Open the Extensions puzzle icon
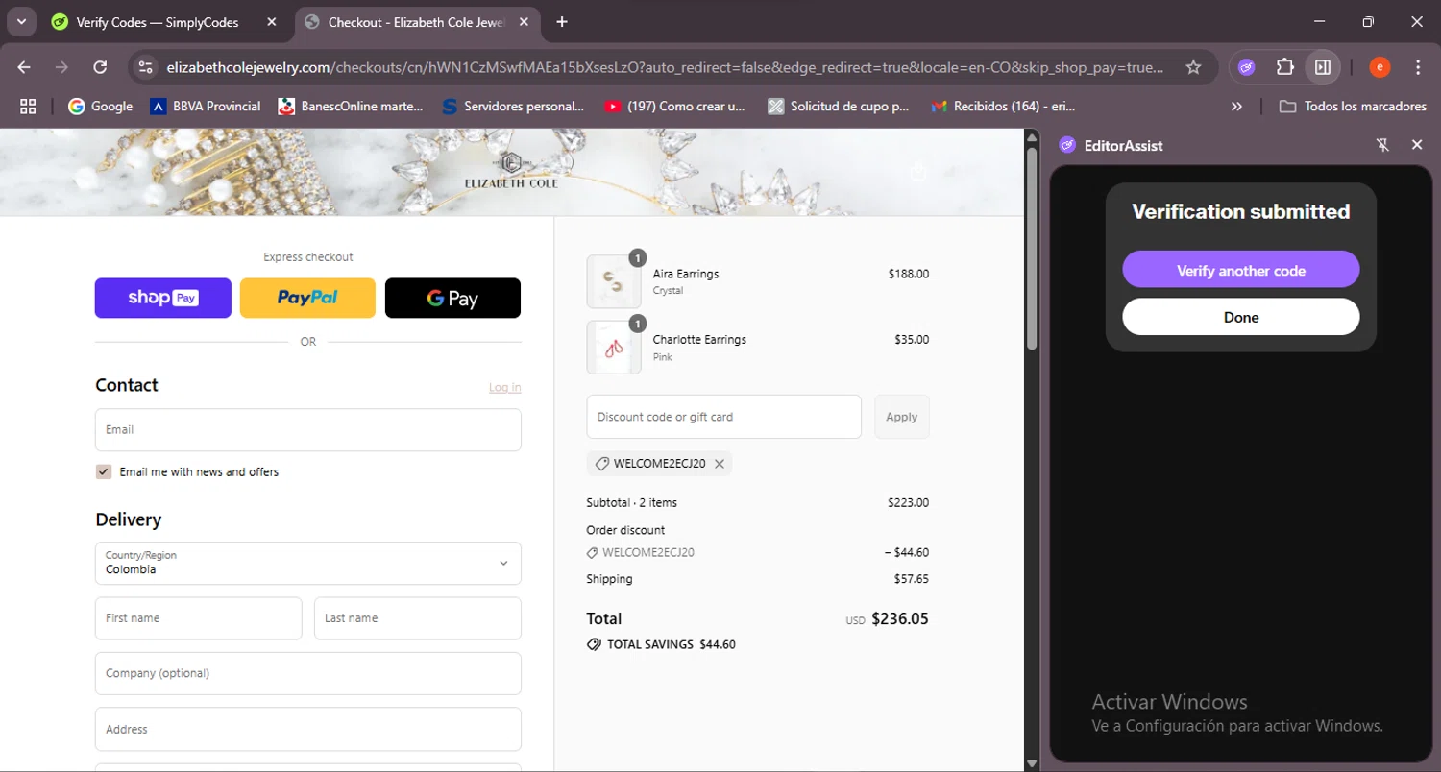This screenshot has height=772, width=1441. coord(1284,67)
